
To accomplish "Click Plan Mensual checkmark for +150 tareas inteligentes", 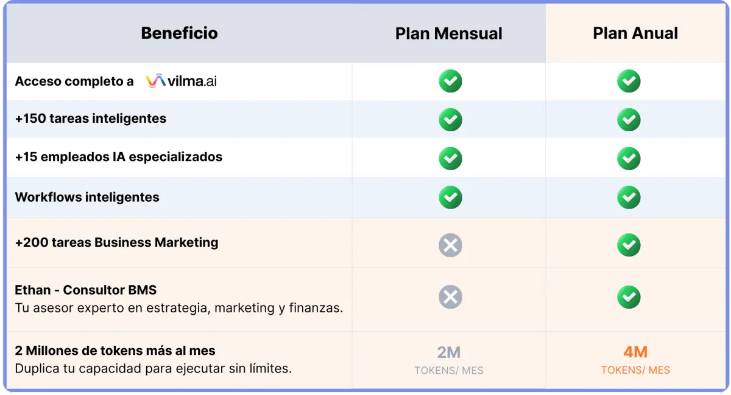I will (x=450, y=119).
